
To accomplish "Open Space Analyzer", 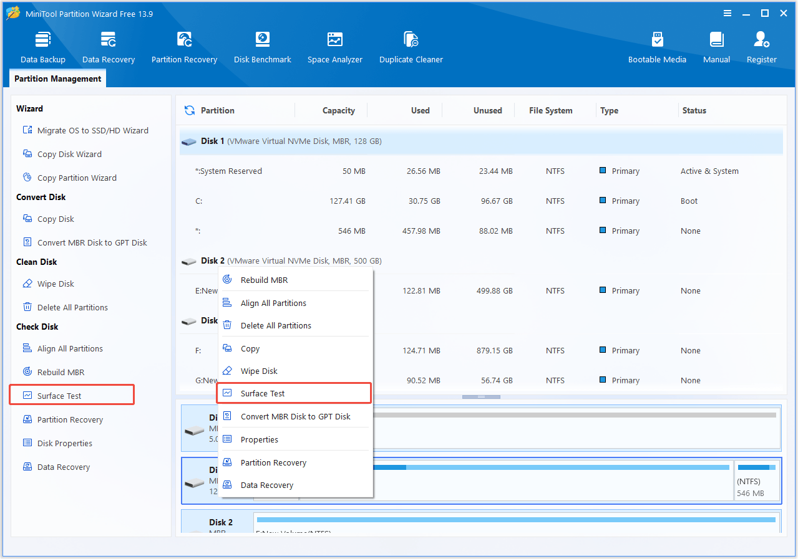I will coord(335,48).
